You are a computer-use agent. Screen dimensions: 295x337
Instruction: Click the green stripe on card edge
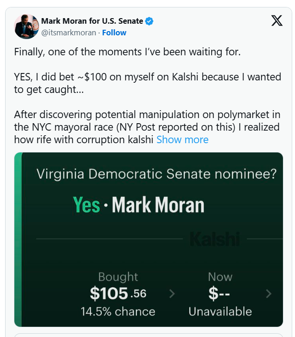pos(18,239)
